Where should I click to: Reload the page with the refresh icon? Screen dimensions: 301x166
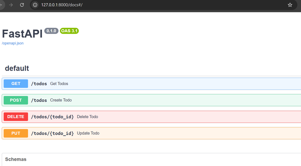pos(22,5)
